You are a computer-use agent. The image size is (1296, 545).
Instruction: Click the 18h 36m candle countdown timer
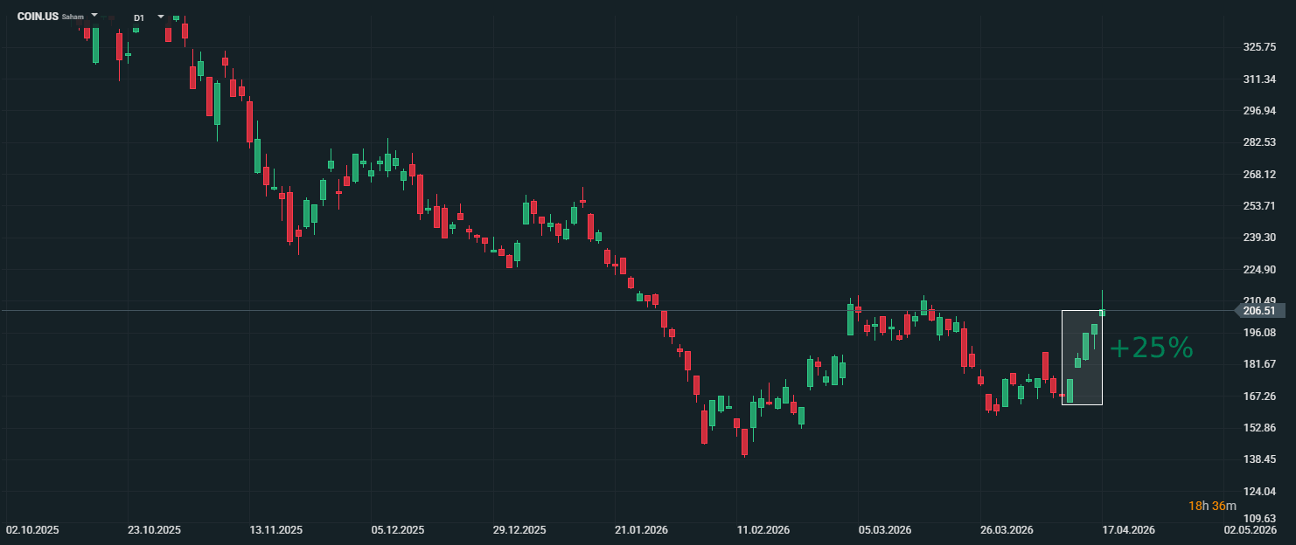1212,506
